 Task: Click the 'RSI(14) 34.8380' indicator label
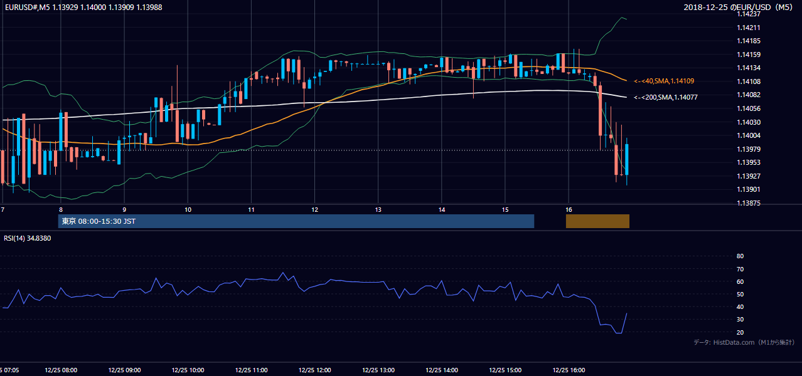click(x=27, y=238)
